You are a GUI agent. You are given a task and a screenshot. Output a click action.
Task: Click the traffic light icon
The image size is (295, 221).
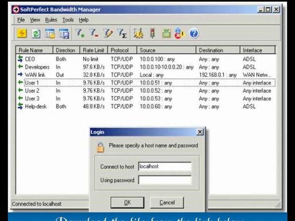(152, 33)
